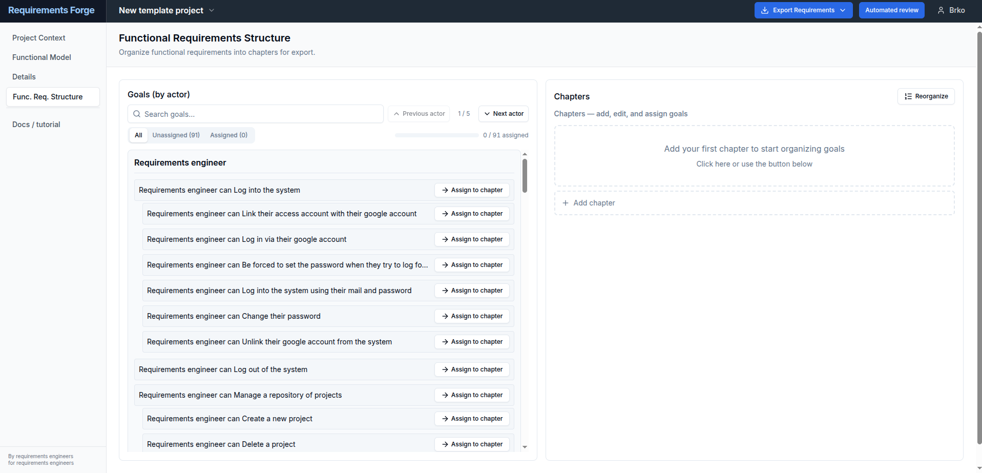Expand the Export Requirements dropdown chevron
This screenshot has width=982, height=473.
[843, 10]
